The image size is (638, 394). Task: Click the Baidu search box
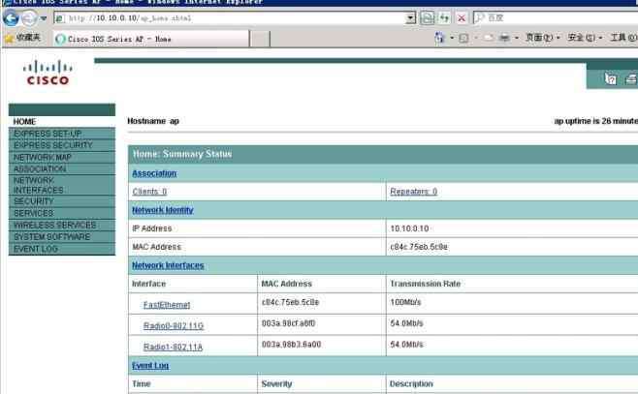[556, 17]
